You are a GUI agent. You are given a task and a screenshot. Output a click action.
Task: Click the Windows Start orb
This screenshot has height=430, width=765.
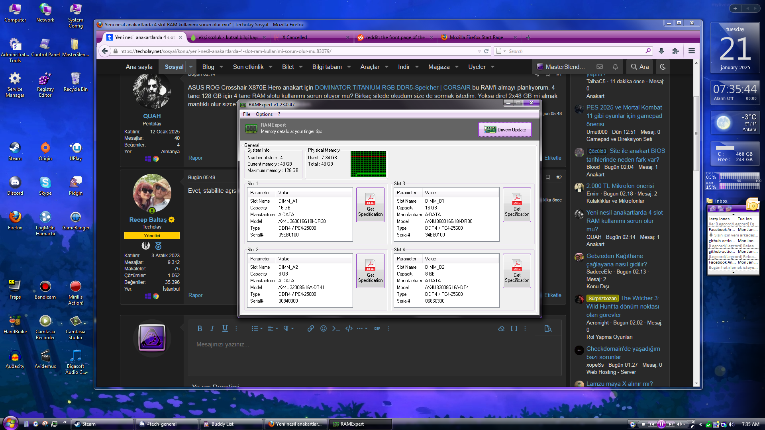10,423
